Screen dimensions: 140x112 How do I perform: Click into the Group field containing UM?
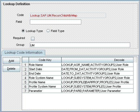click(80, 45)
